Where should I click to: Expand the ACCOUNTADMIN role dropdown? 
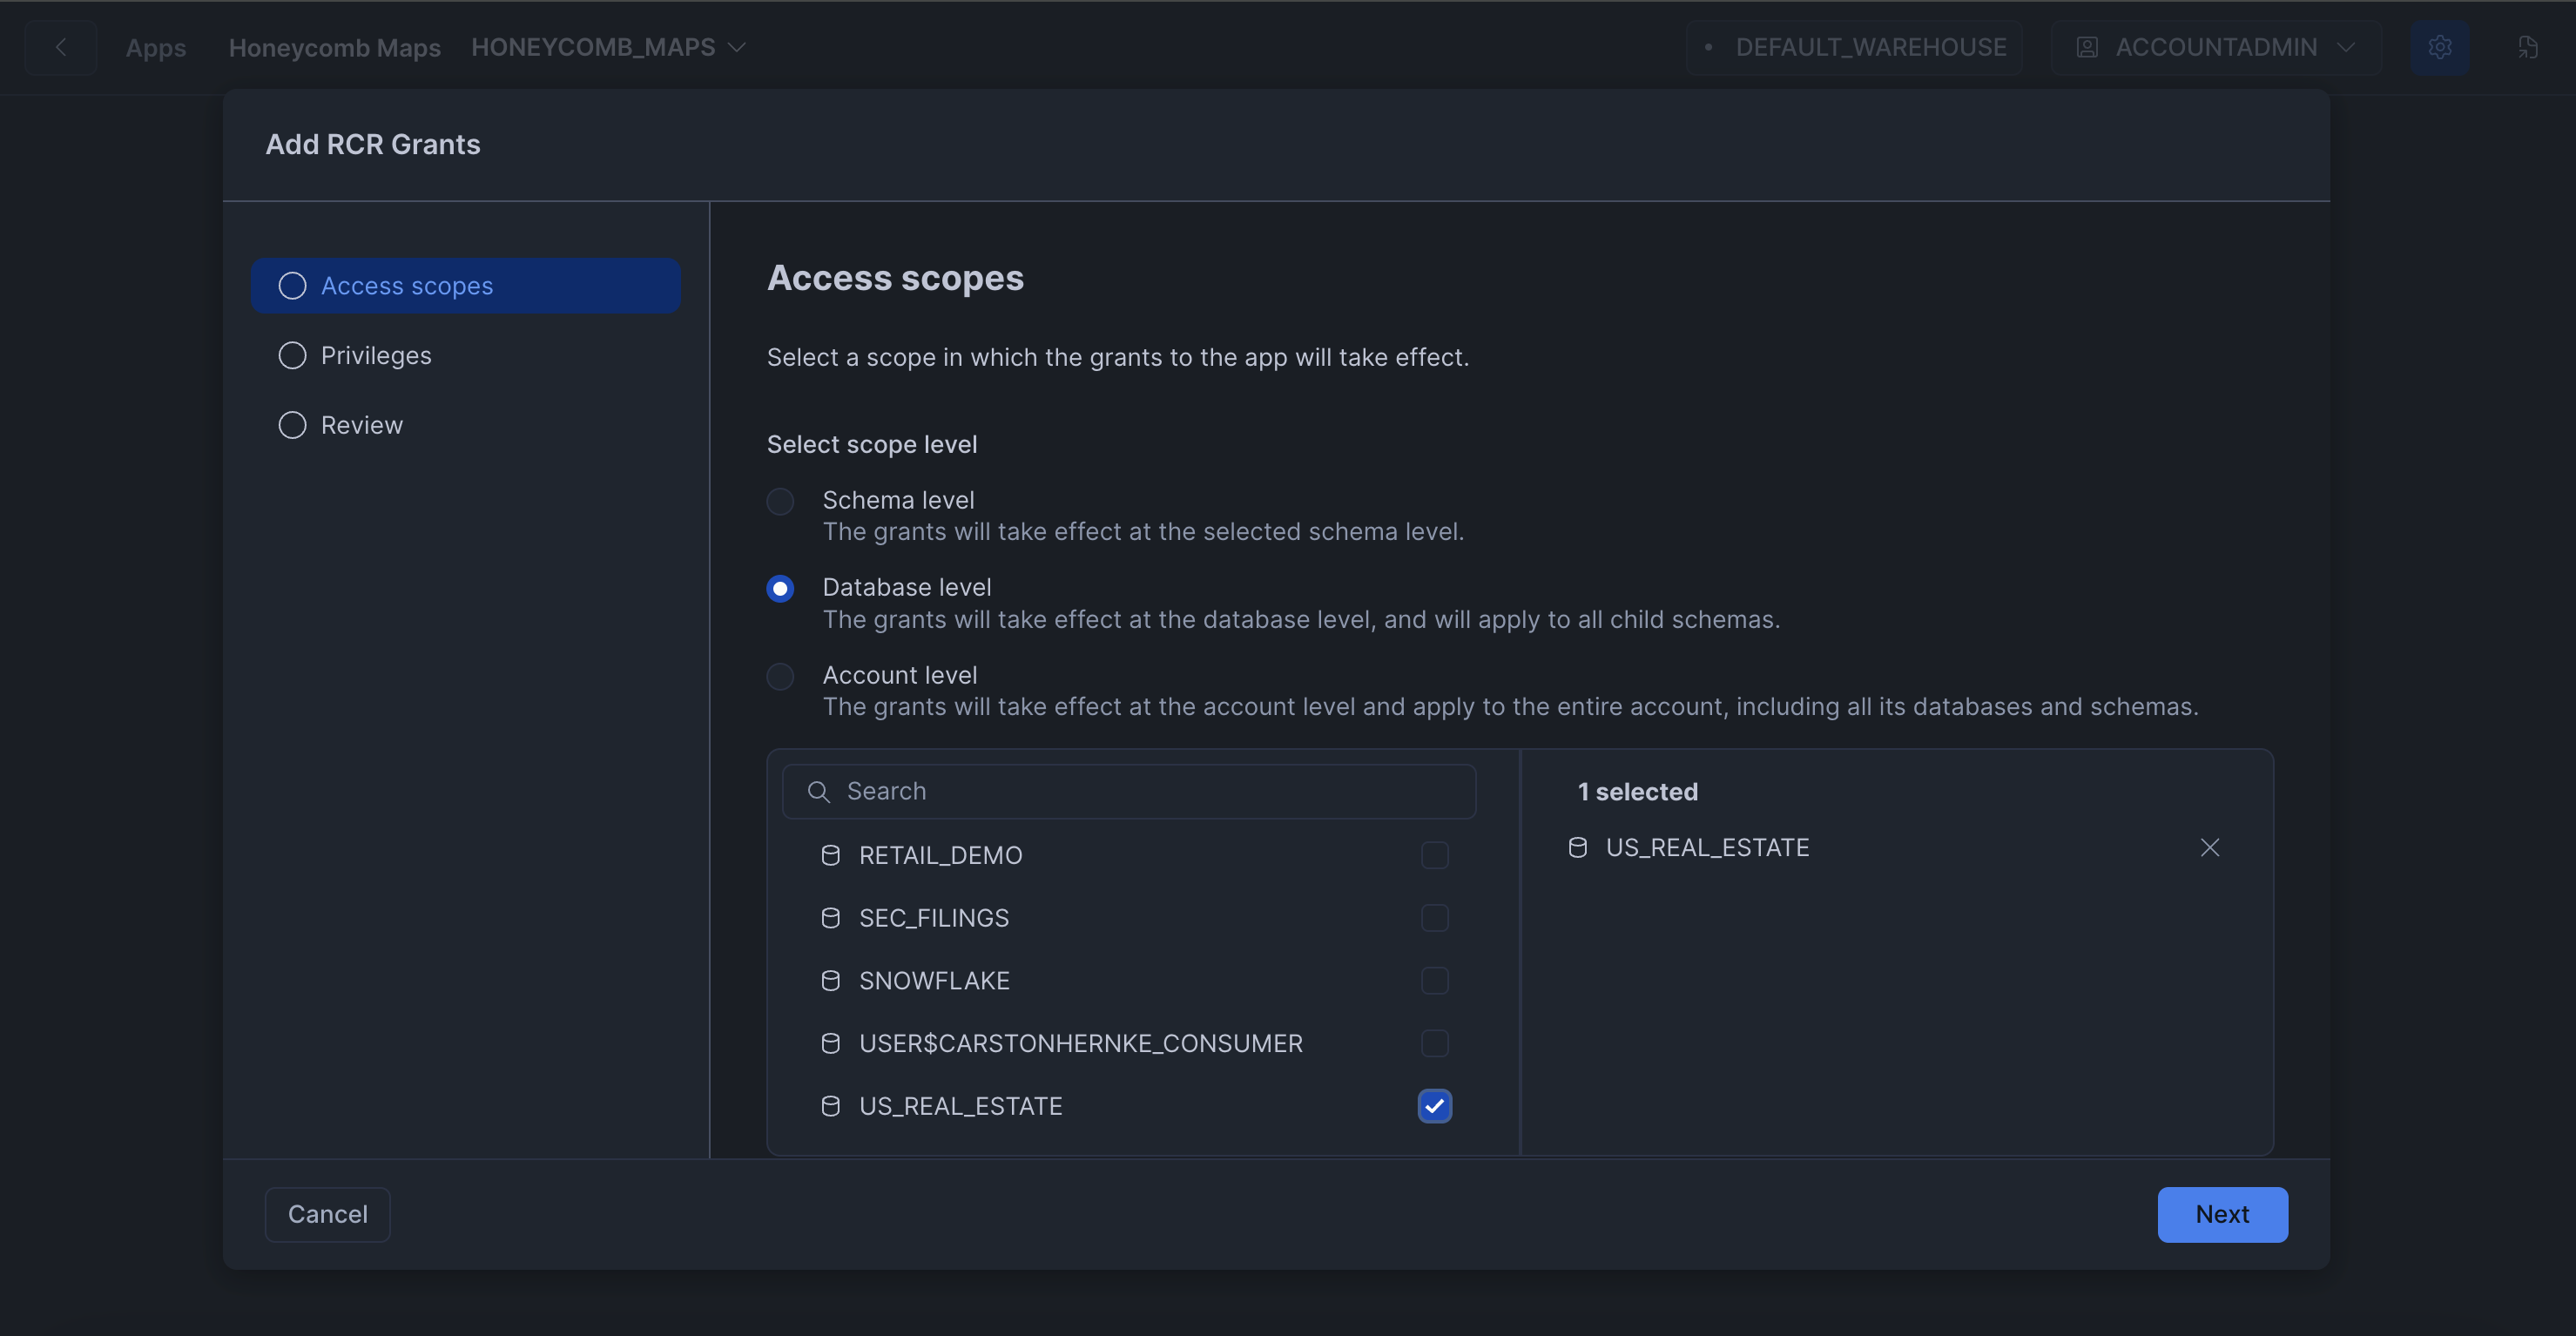pyautogui.click(x=2347, y=46)
